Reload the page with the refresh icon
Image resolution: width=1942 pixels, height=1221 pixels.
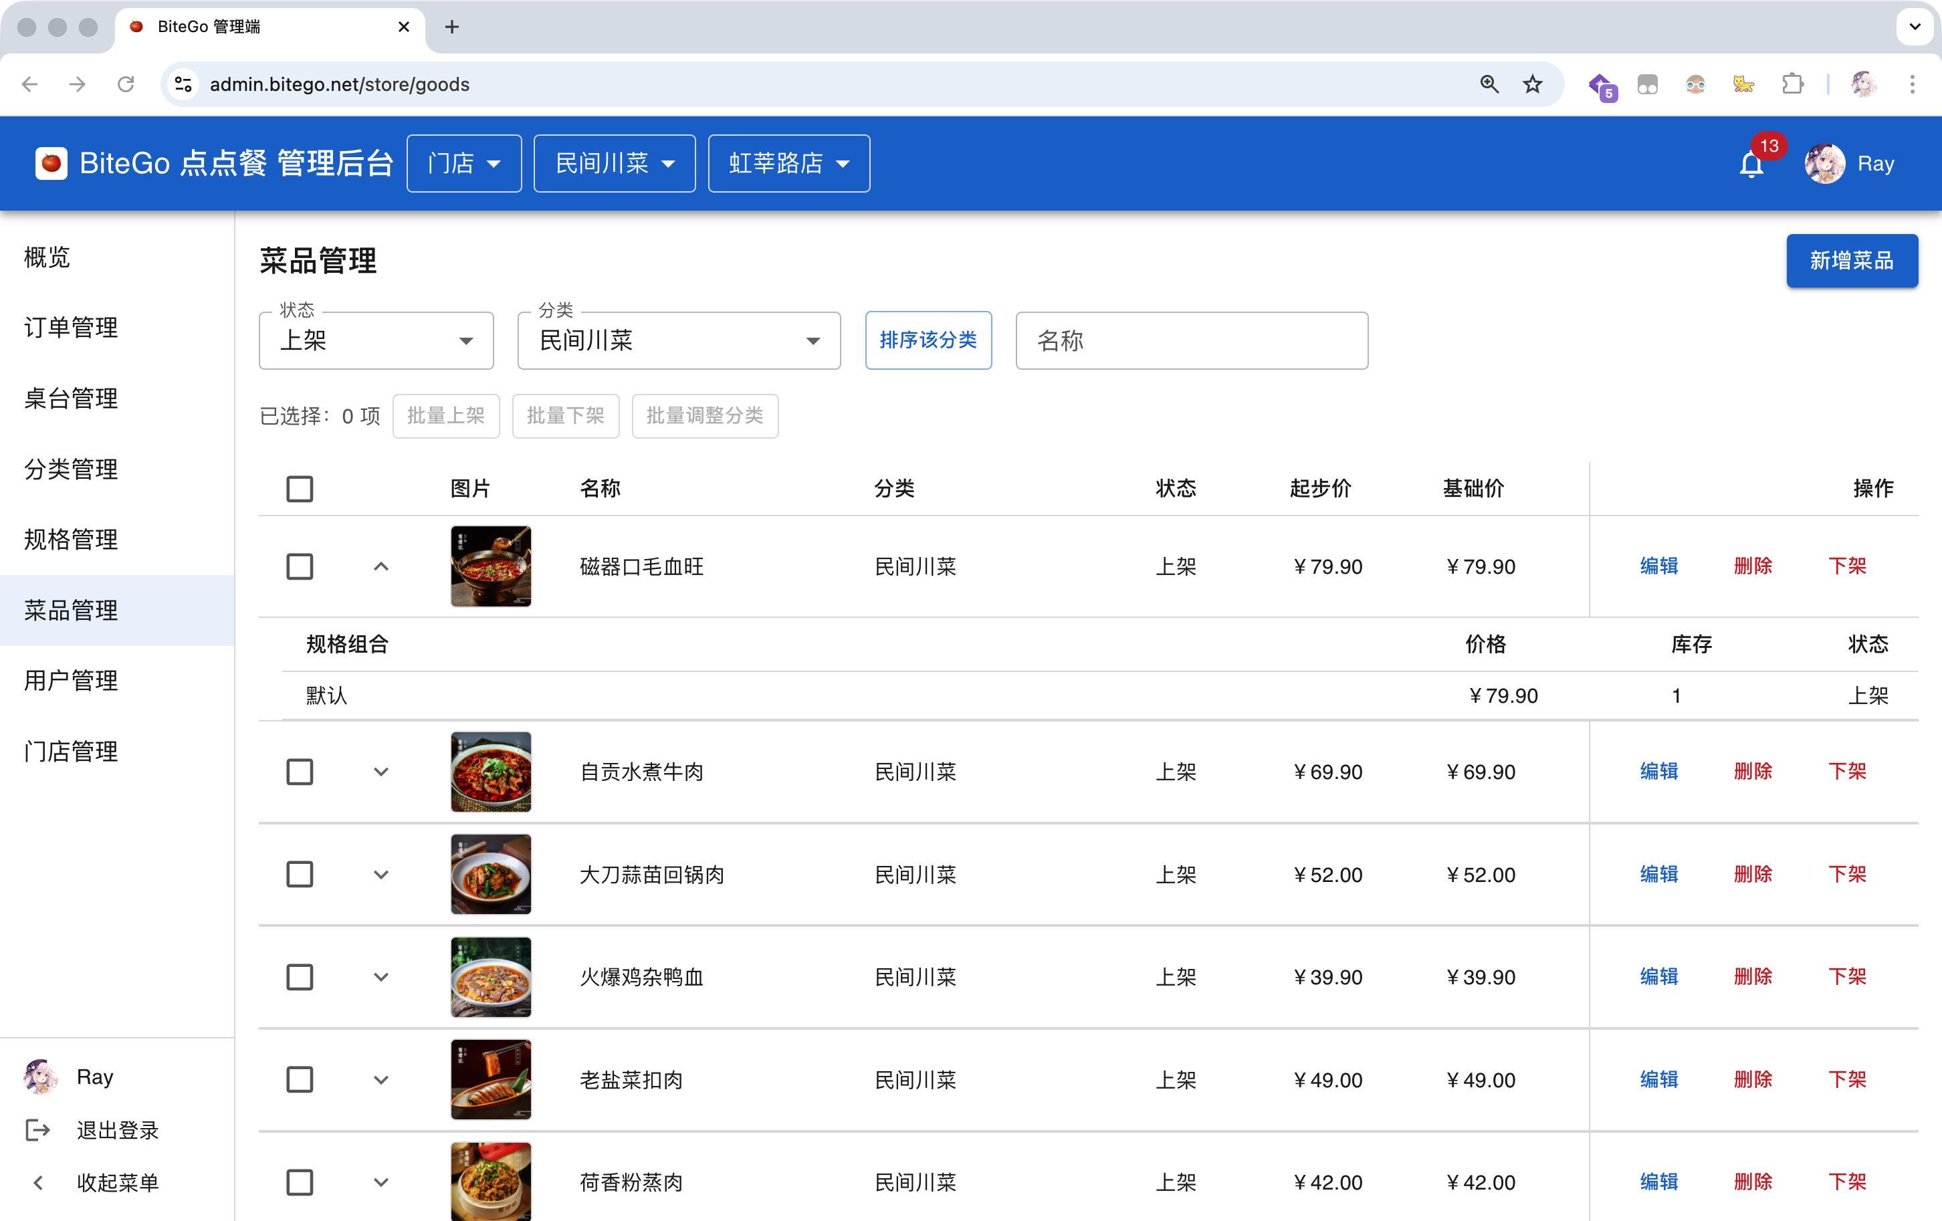point(126,84)
